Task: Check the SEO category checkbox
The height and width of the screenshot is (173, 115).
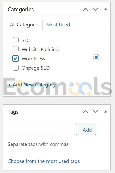Action: point(16,40)
